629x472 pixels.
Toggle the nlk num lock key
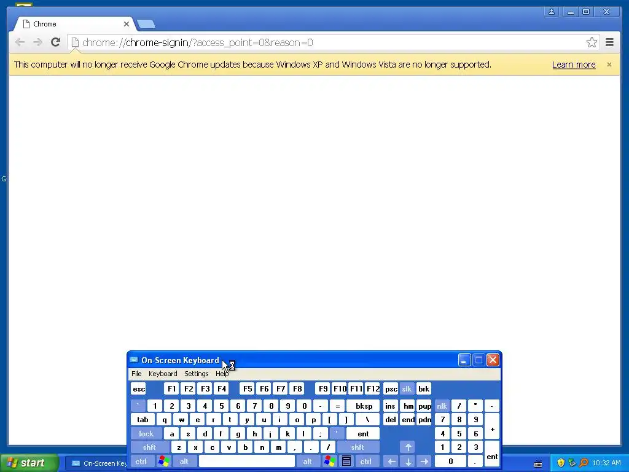click(442, 406)
